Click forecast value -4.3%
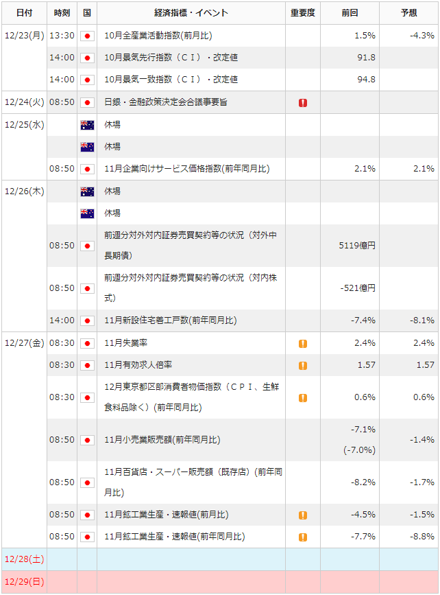This screenshot has height=595, width=440. (421, 36)
